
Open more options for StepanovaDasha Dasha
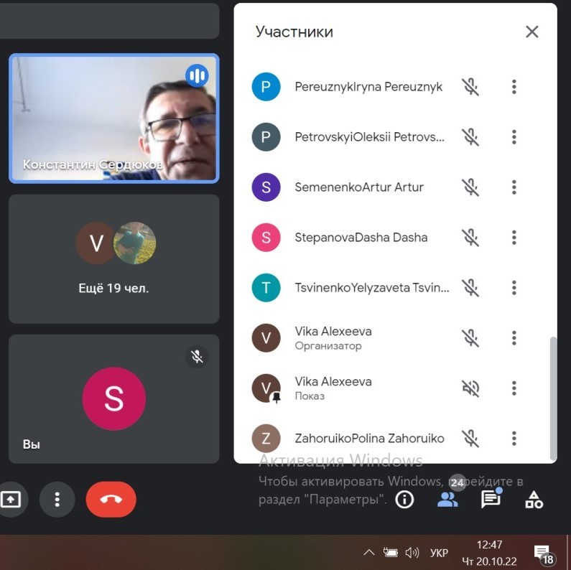point(514,238)
